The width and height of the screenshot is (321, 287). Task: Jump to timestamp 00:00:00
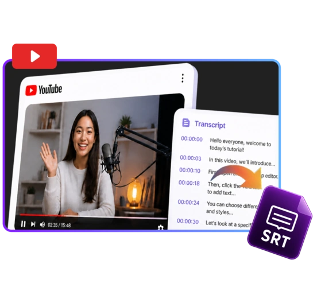pos(192,139)
